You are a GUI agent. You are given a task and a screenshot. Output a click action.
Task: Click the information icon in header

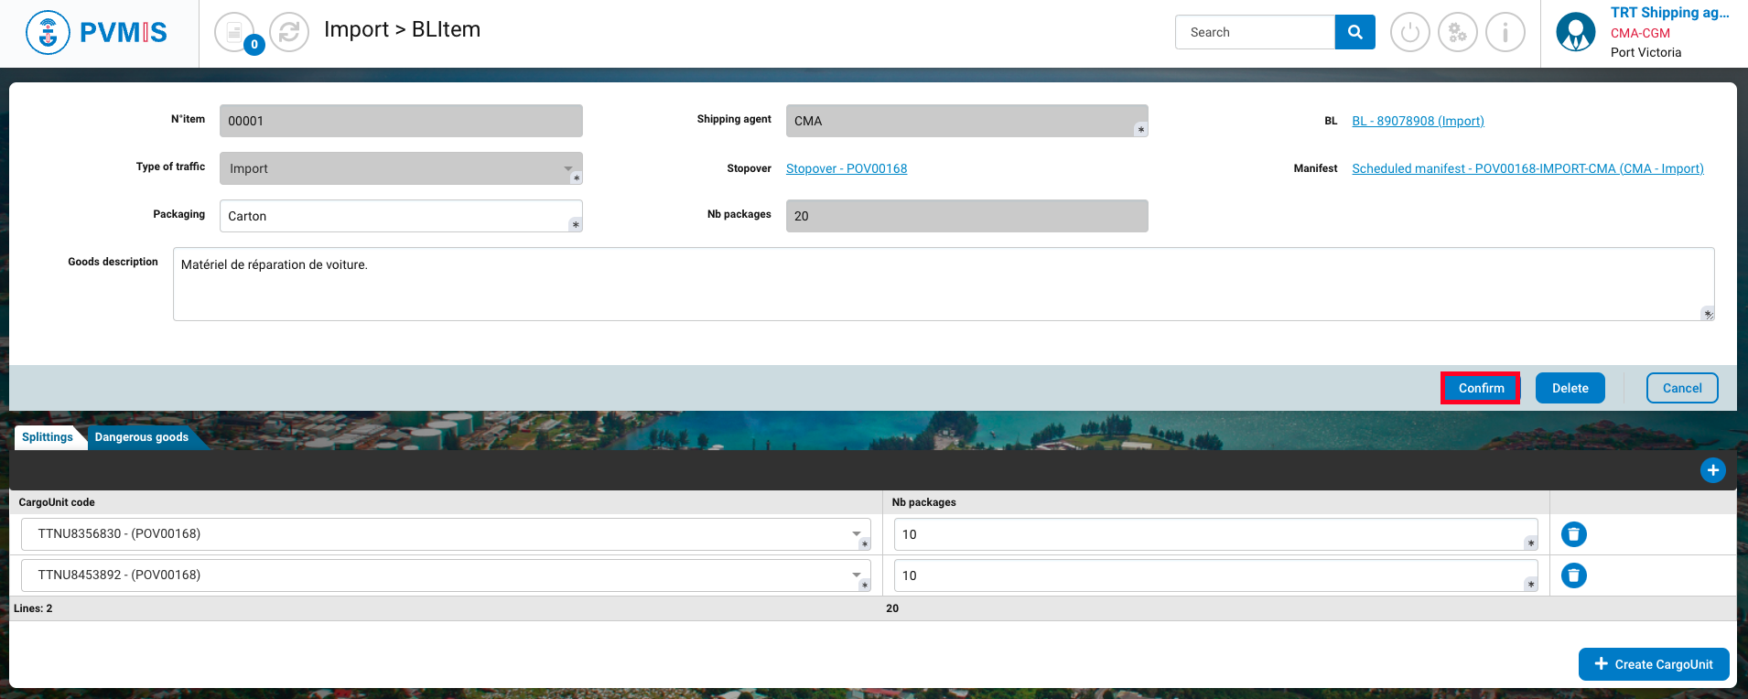(1505, 33)
